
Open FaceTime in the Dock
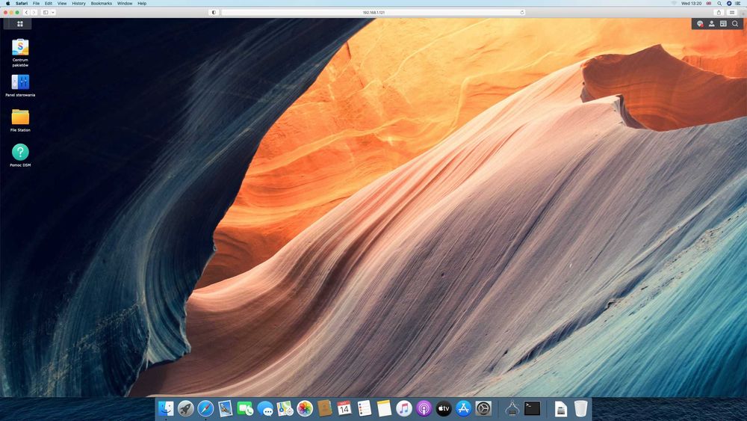point(245,408)
